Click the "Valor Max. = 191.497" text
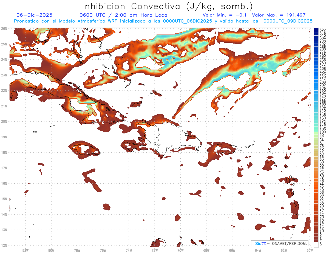Viewport: 329px width, 254px height. click(279, 15)
